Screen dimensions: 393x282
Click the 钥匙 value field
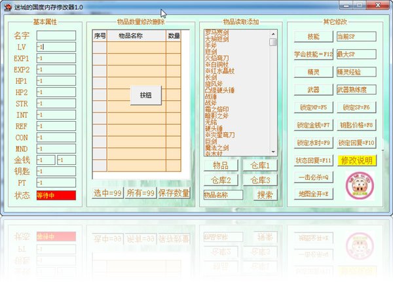pos(56,171)
